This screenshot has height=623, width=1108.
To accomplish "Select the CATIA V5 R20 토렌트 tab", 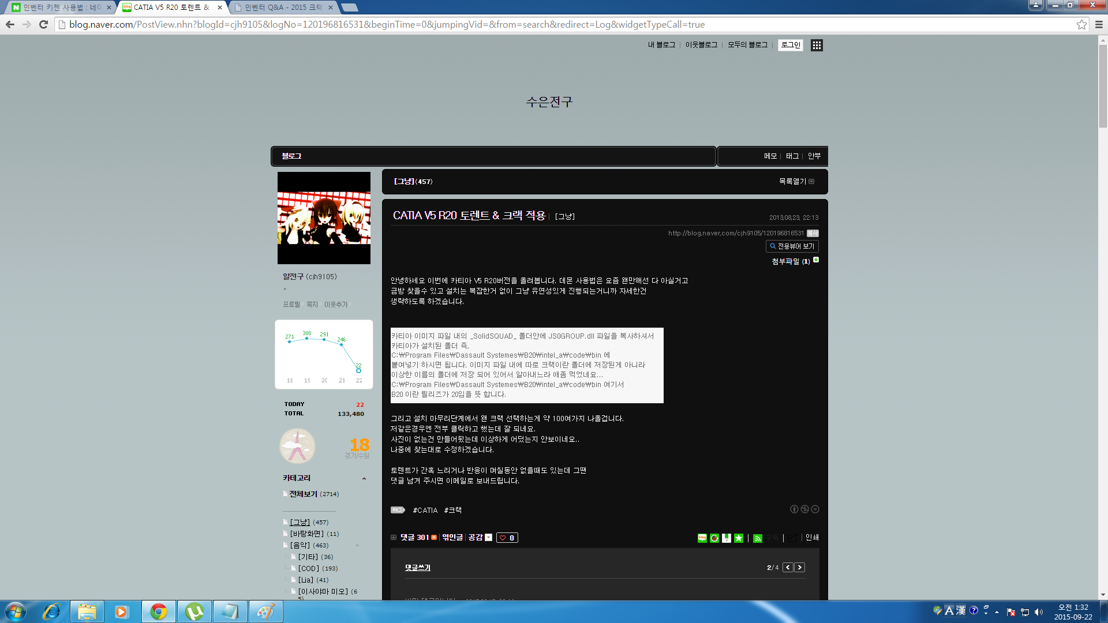I will coord(172,7).
